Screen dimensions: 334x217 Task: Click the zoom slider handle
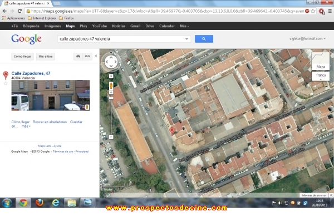[x=111, y=98]
